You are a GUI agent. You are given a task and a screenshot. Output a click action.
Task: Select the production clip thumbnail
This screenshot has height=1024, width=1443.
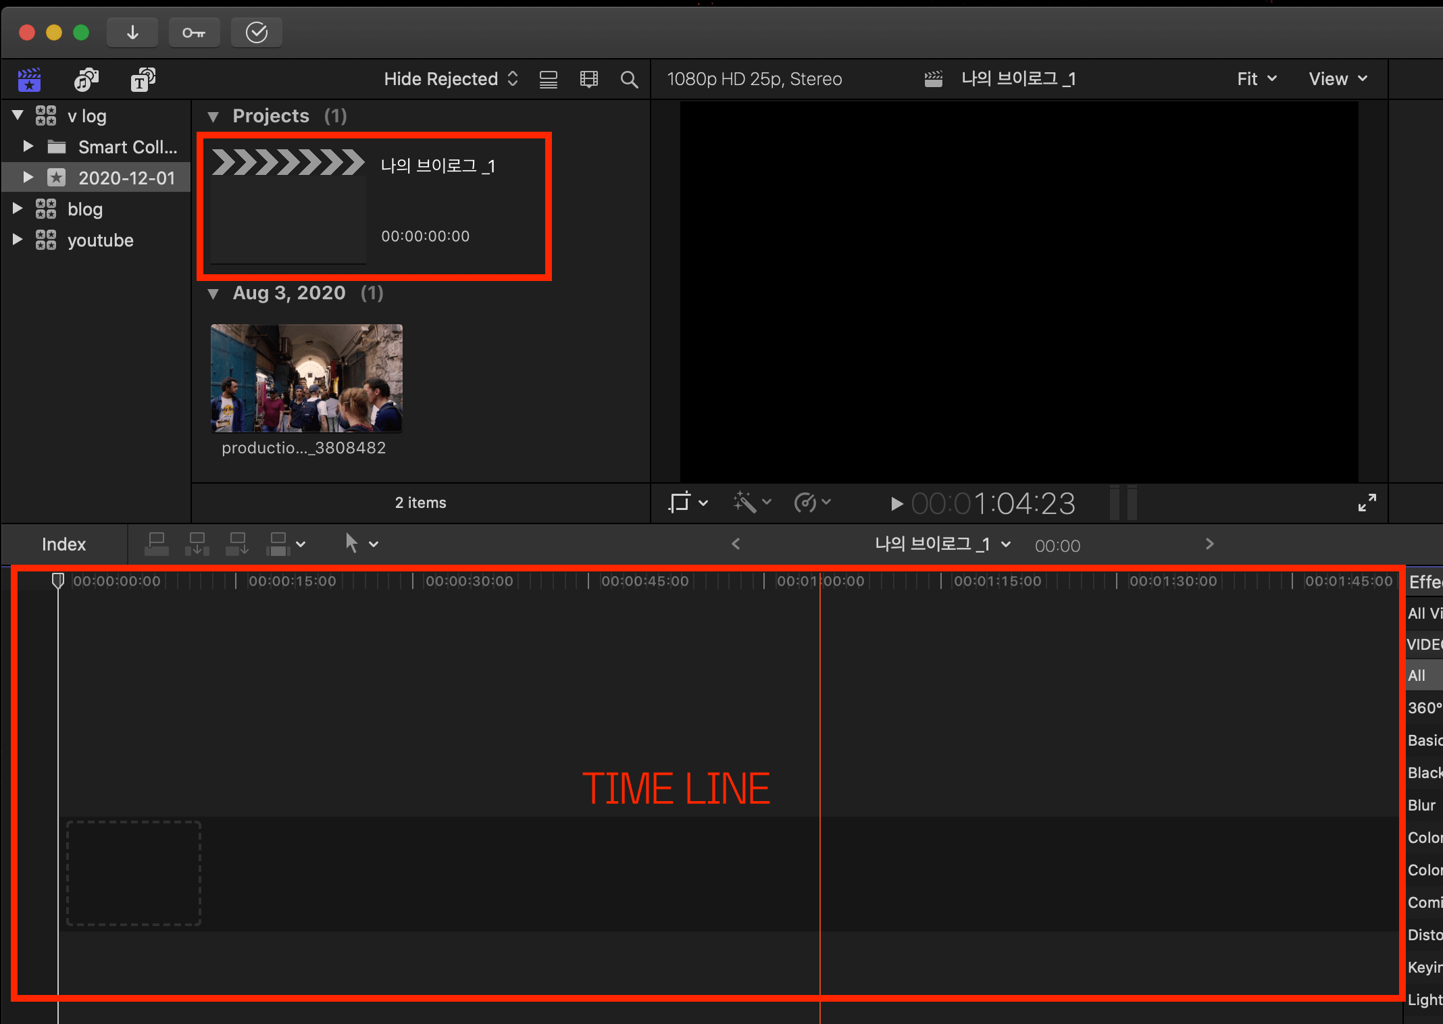[306, 378]
